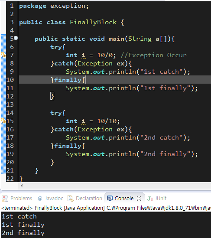Click console output "1st catch"
This screenshot has width=211, height=238.
[x=19, y=216]
